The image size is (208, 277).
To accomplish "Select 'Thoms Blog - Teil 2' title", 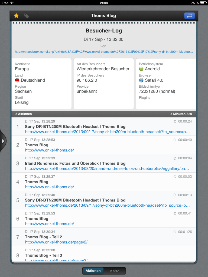I will pos(44,237).
